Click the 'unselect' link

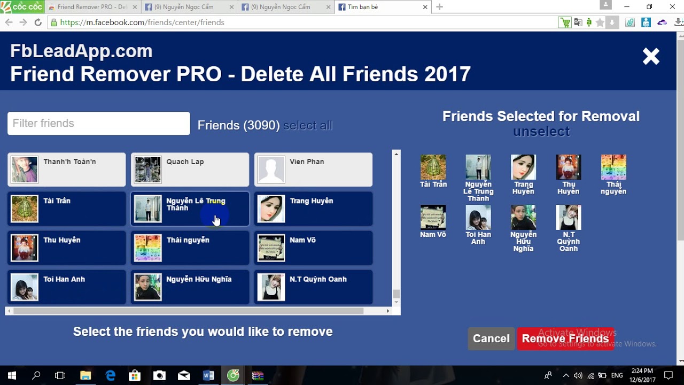click(x=541, y=131)
